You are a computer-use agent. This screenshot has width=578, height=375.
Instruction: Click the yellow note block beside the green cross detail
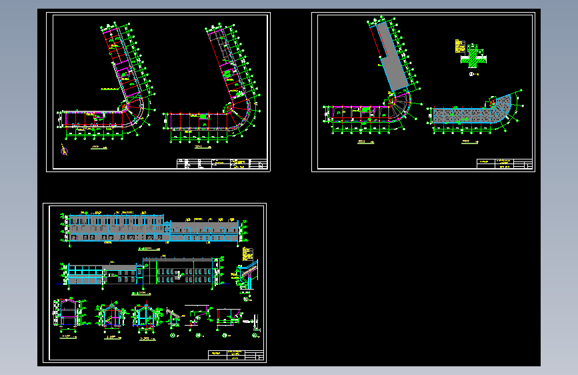(459, 46)
